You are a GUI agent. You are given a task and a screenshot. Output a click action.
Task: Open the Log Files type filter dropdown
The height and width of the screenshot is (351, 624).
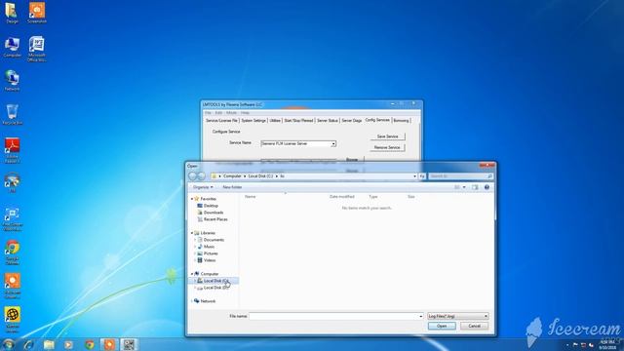[x=457, y=316]
